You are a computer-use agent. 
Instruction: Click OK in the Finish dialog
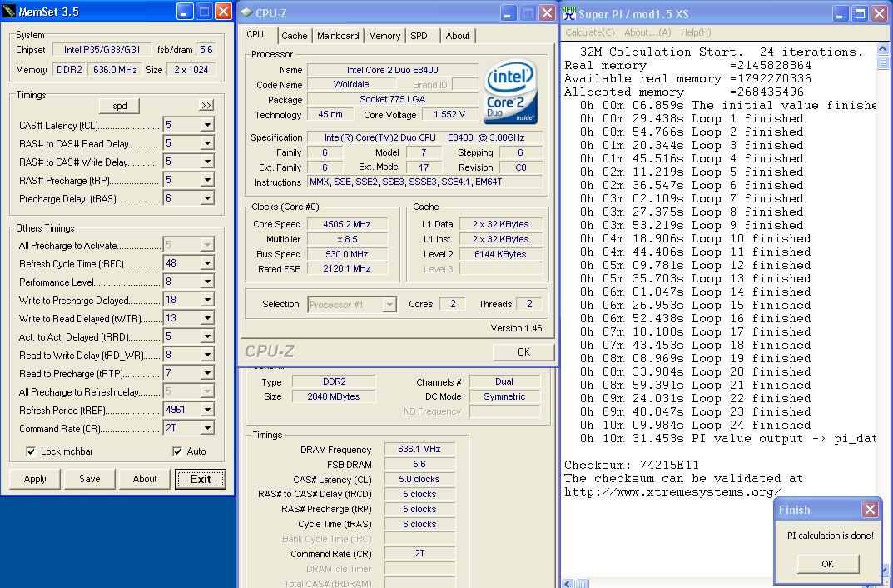click(x=828, y=564)
